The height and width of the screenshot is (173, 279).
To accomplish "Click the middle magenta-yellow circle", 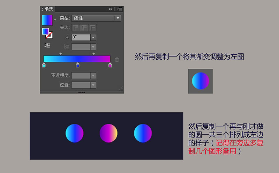I will (108, 133).
